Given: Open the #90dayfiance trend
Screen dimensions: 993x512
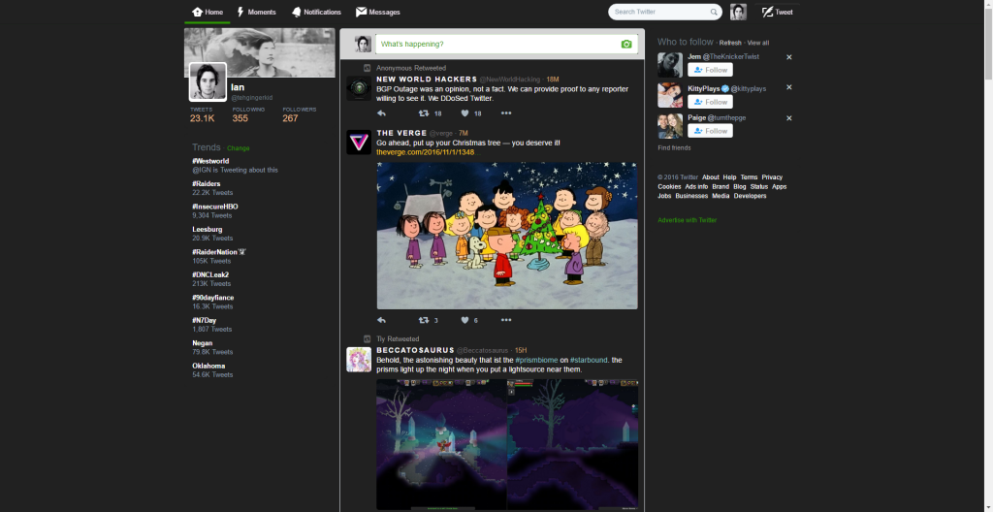Looking at the screenshot, I should point(213,298).
